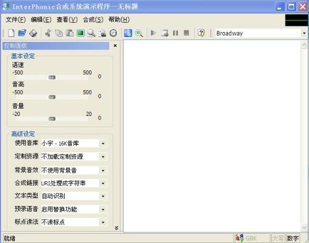Click the scissors cut icon
Screen dimensions: 309x243
(x=48, y=33)
